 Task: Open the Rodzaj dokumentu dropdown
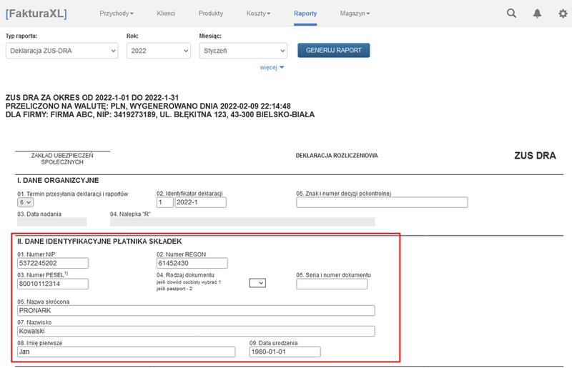[x=257, y=283]
